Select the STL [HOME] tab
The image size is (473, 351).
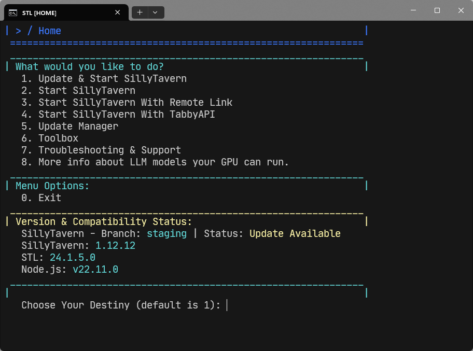[x=66, y=12]
